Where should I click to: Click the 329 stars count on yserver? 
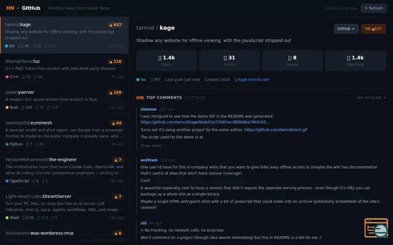(x=27, y=107)
